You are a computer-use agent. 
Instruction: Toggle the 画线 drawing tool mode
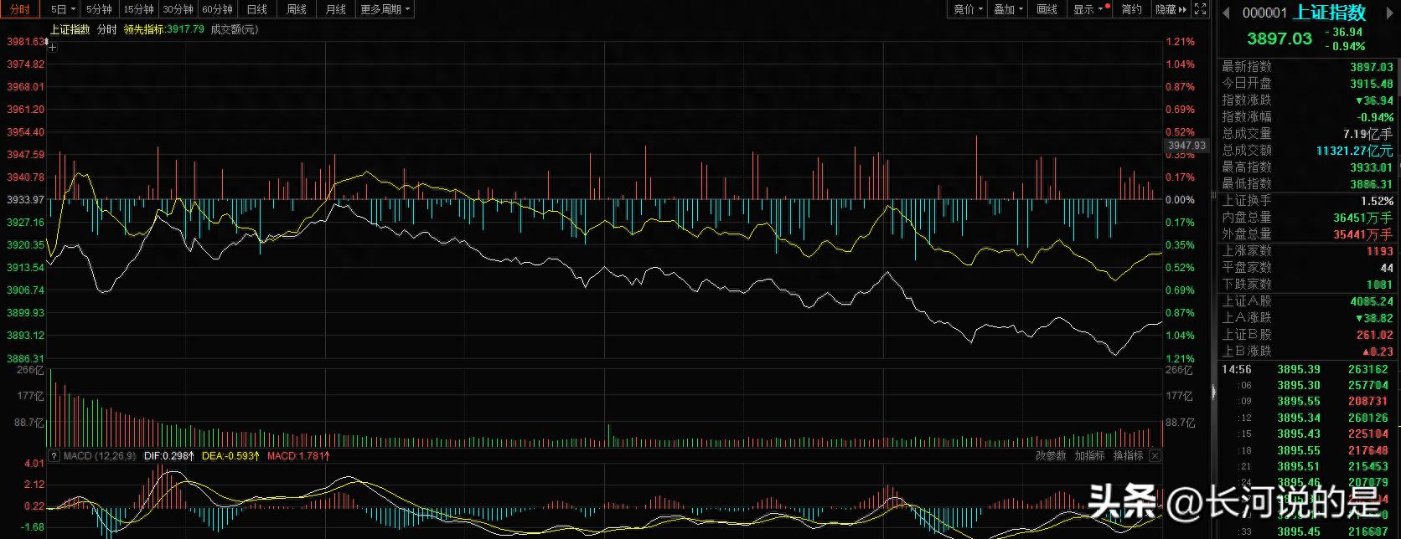[1047, 9]
